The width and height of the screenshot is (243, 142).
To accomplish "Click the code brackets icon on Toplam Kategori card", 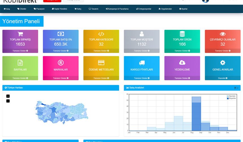I will pos(101,34).
